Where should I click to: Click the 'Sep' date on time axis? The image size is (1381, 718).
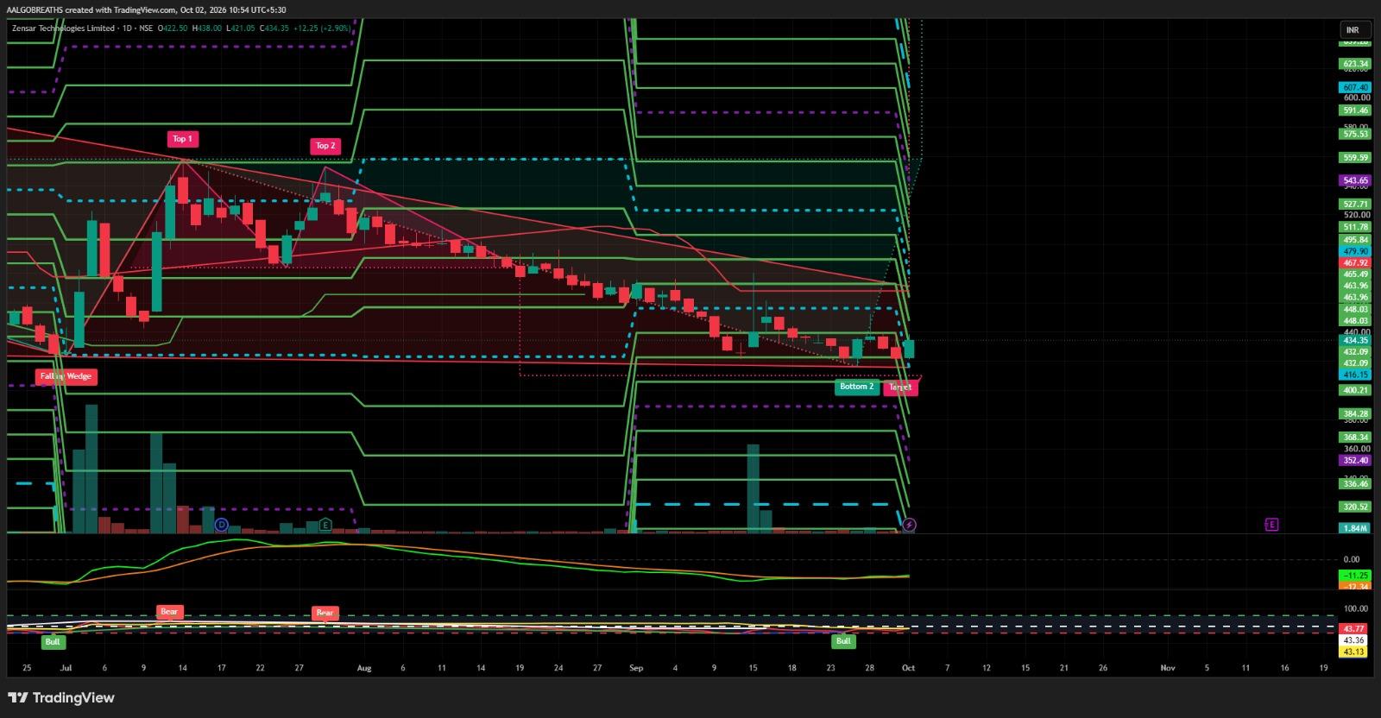tap(636, 668)
